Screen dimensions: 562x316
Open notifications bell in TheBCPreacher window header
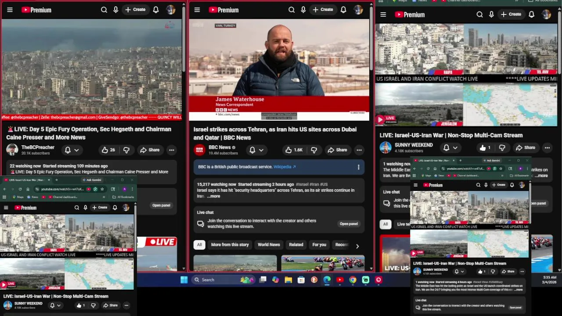tap(156, 10)
